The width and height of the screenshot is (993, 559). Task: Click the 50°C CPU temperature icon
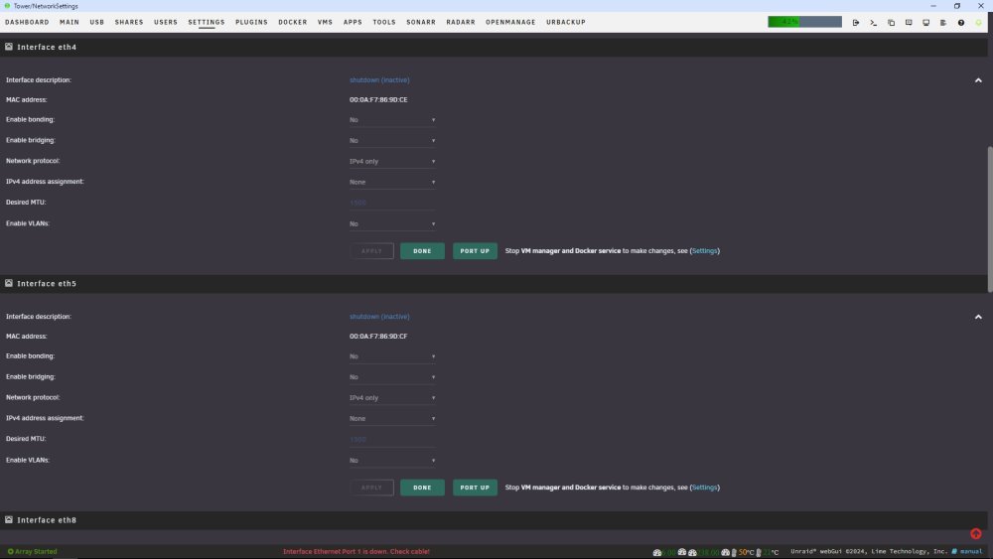click(x=734, y=552)
